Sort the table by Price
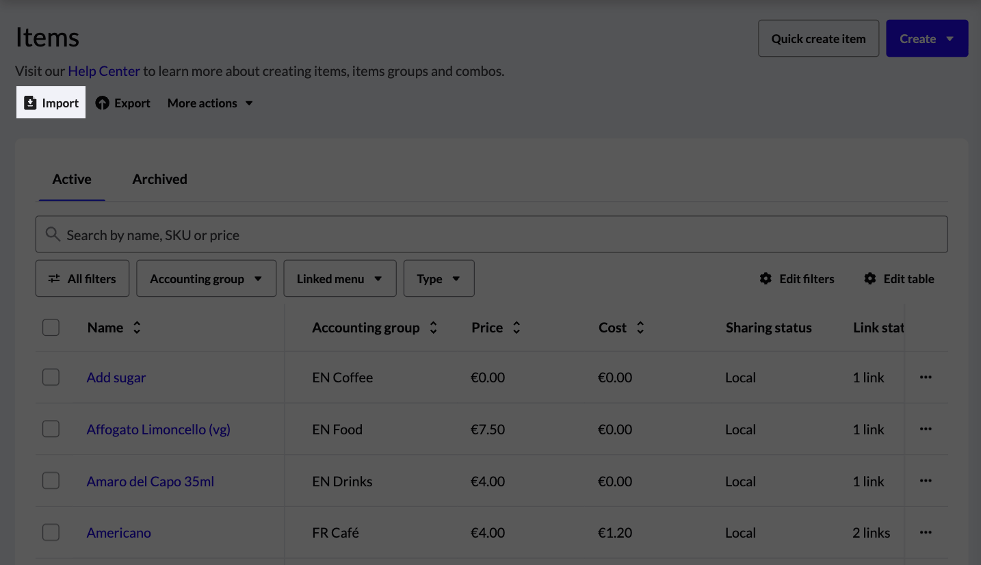Viewport: 981px width, 565px height. (x=516, y=328)
